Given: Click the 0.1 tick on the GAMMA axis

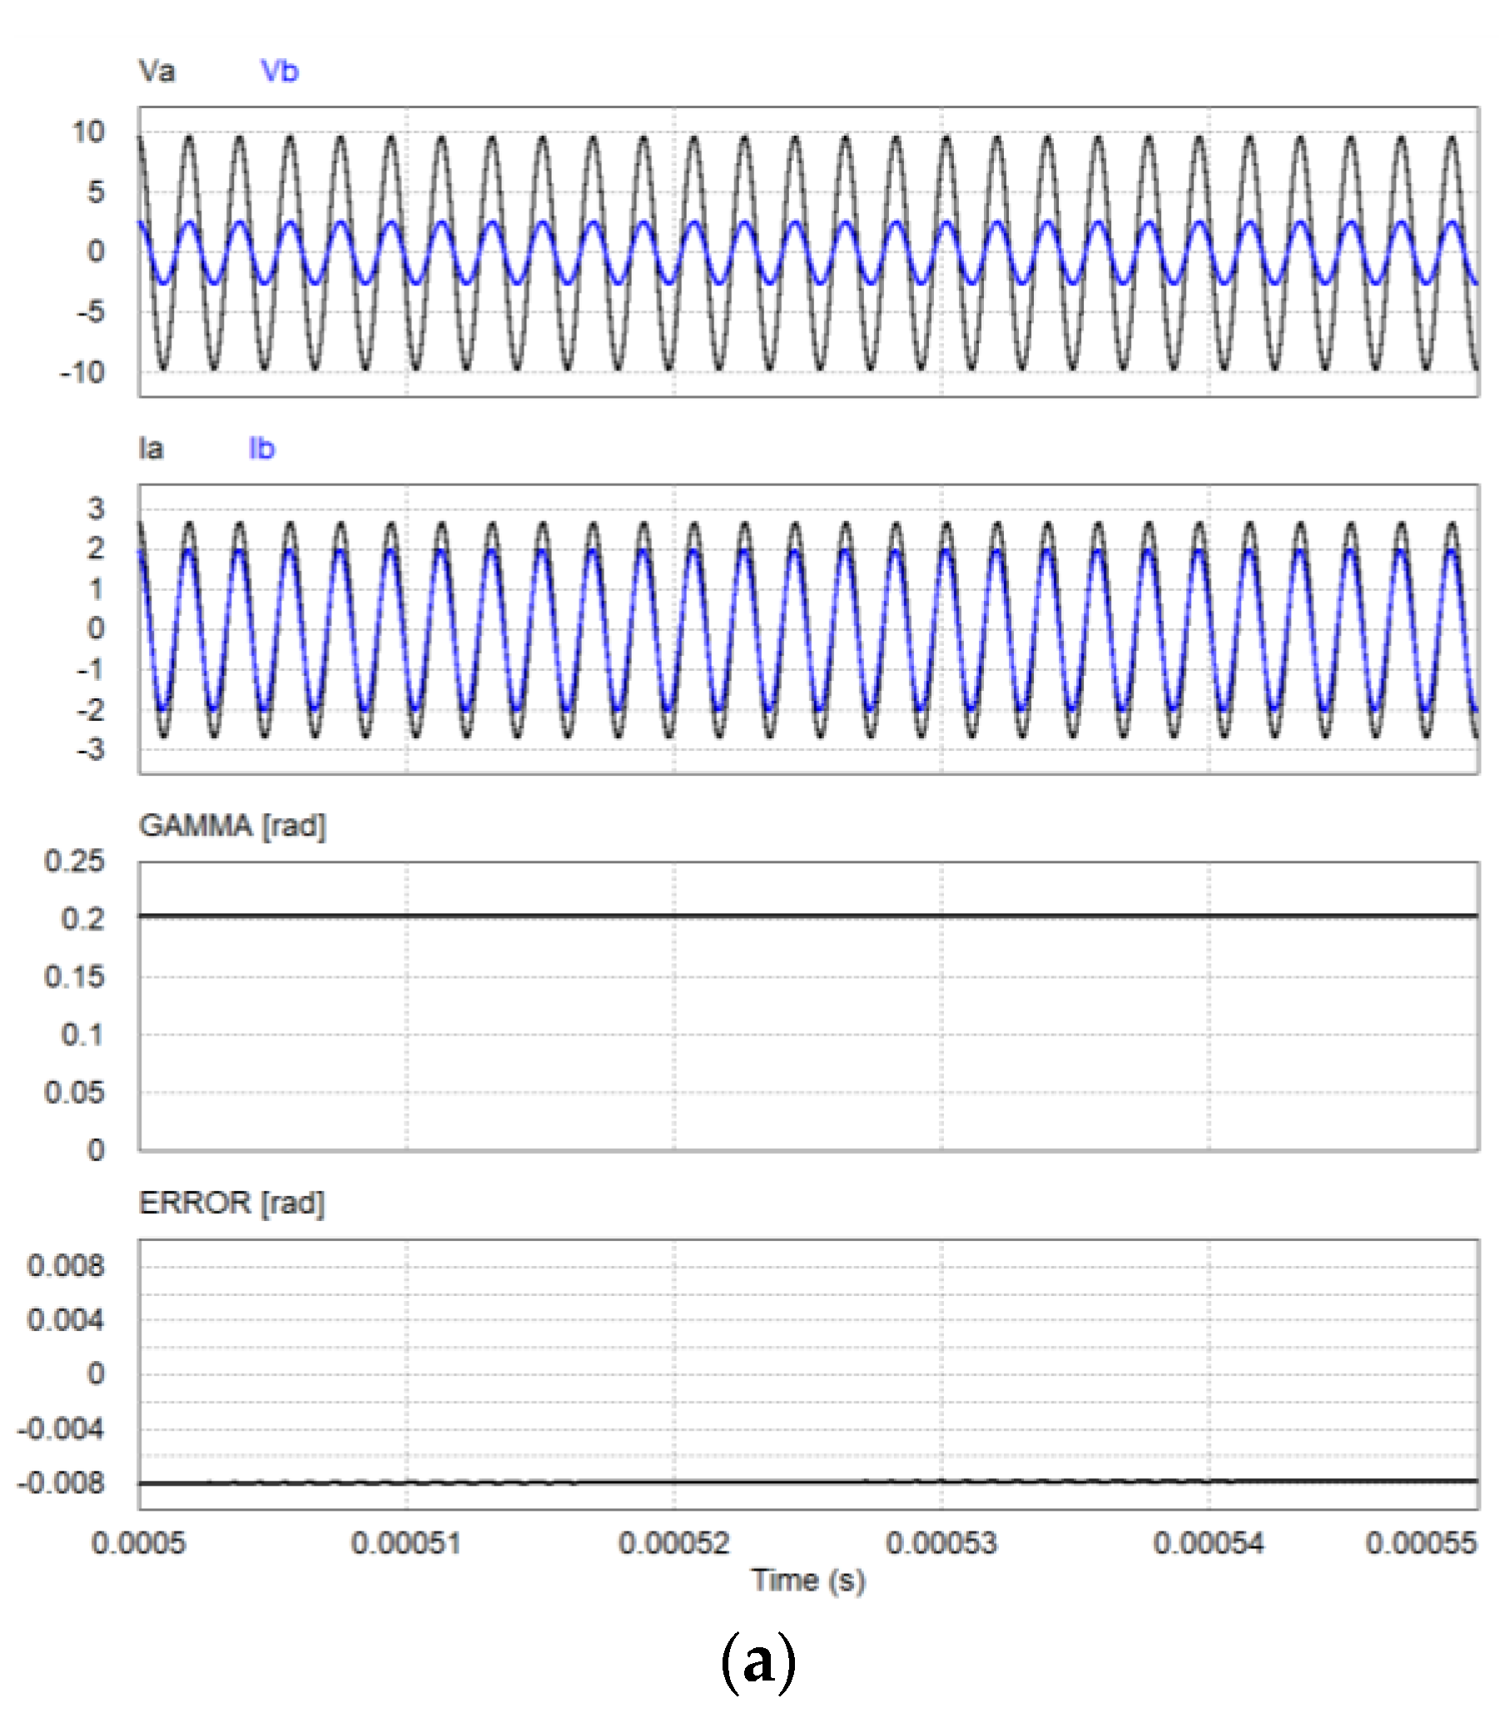Looking at the screenshot, I should (83, 1035).
